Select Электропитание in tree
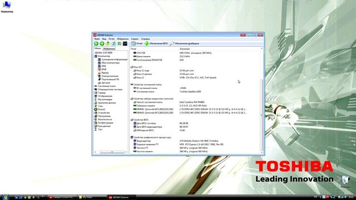This screenshot has height=200, width=356. [x=108, y=76]
